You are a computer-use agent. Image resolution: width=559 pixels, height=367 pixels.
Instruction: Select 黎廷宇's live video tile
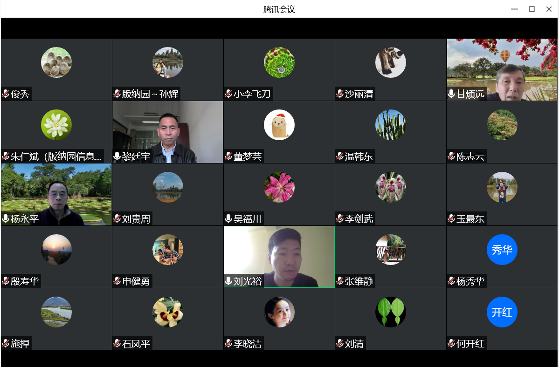pyautogui.click(x=168, y=132)
